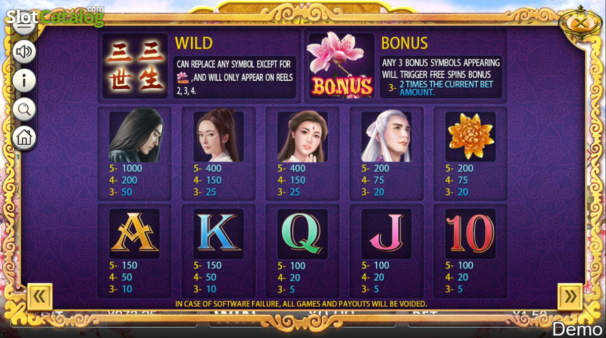Open the SlotCatalog logo link
Image resolution: width=606 pixels, height=338 pixels.
(55, 16)
